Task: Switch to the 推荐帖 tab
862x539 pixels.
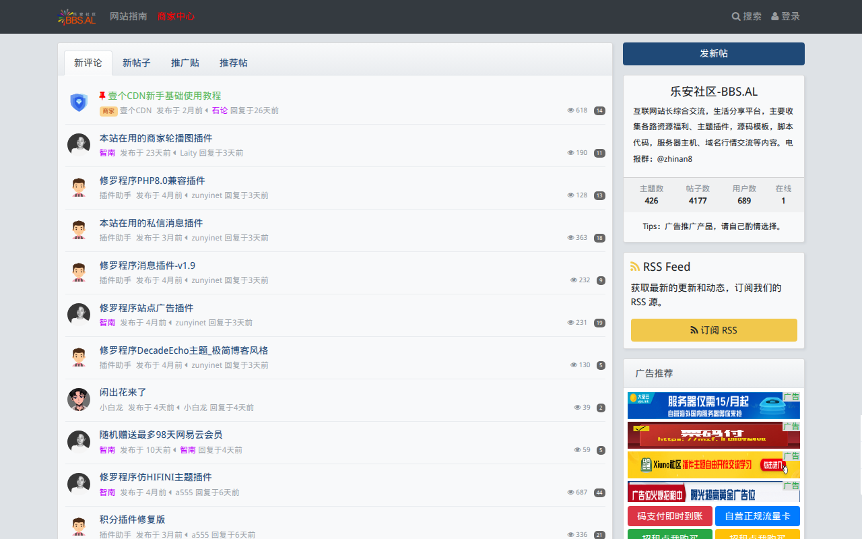Action: [x=234, y=63]
